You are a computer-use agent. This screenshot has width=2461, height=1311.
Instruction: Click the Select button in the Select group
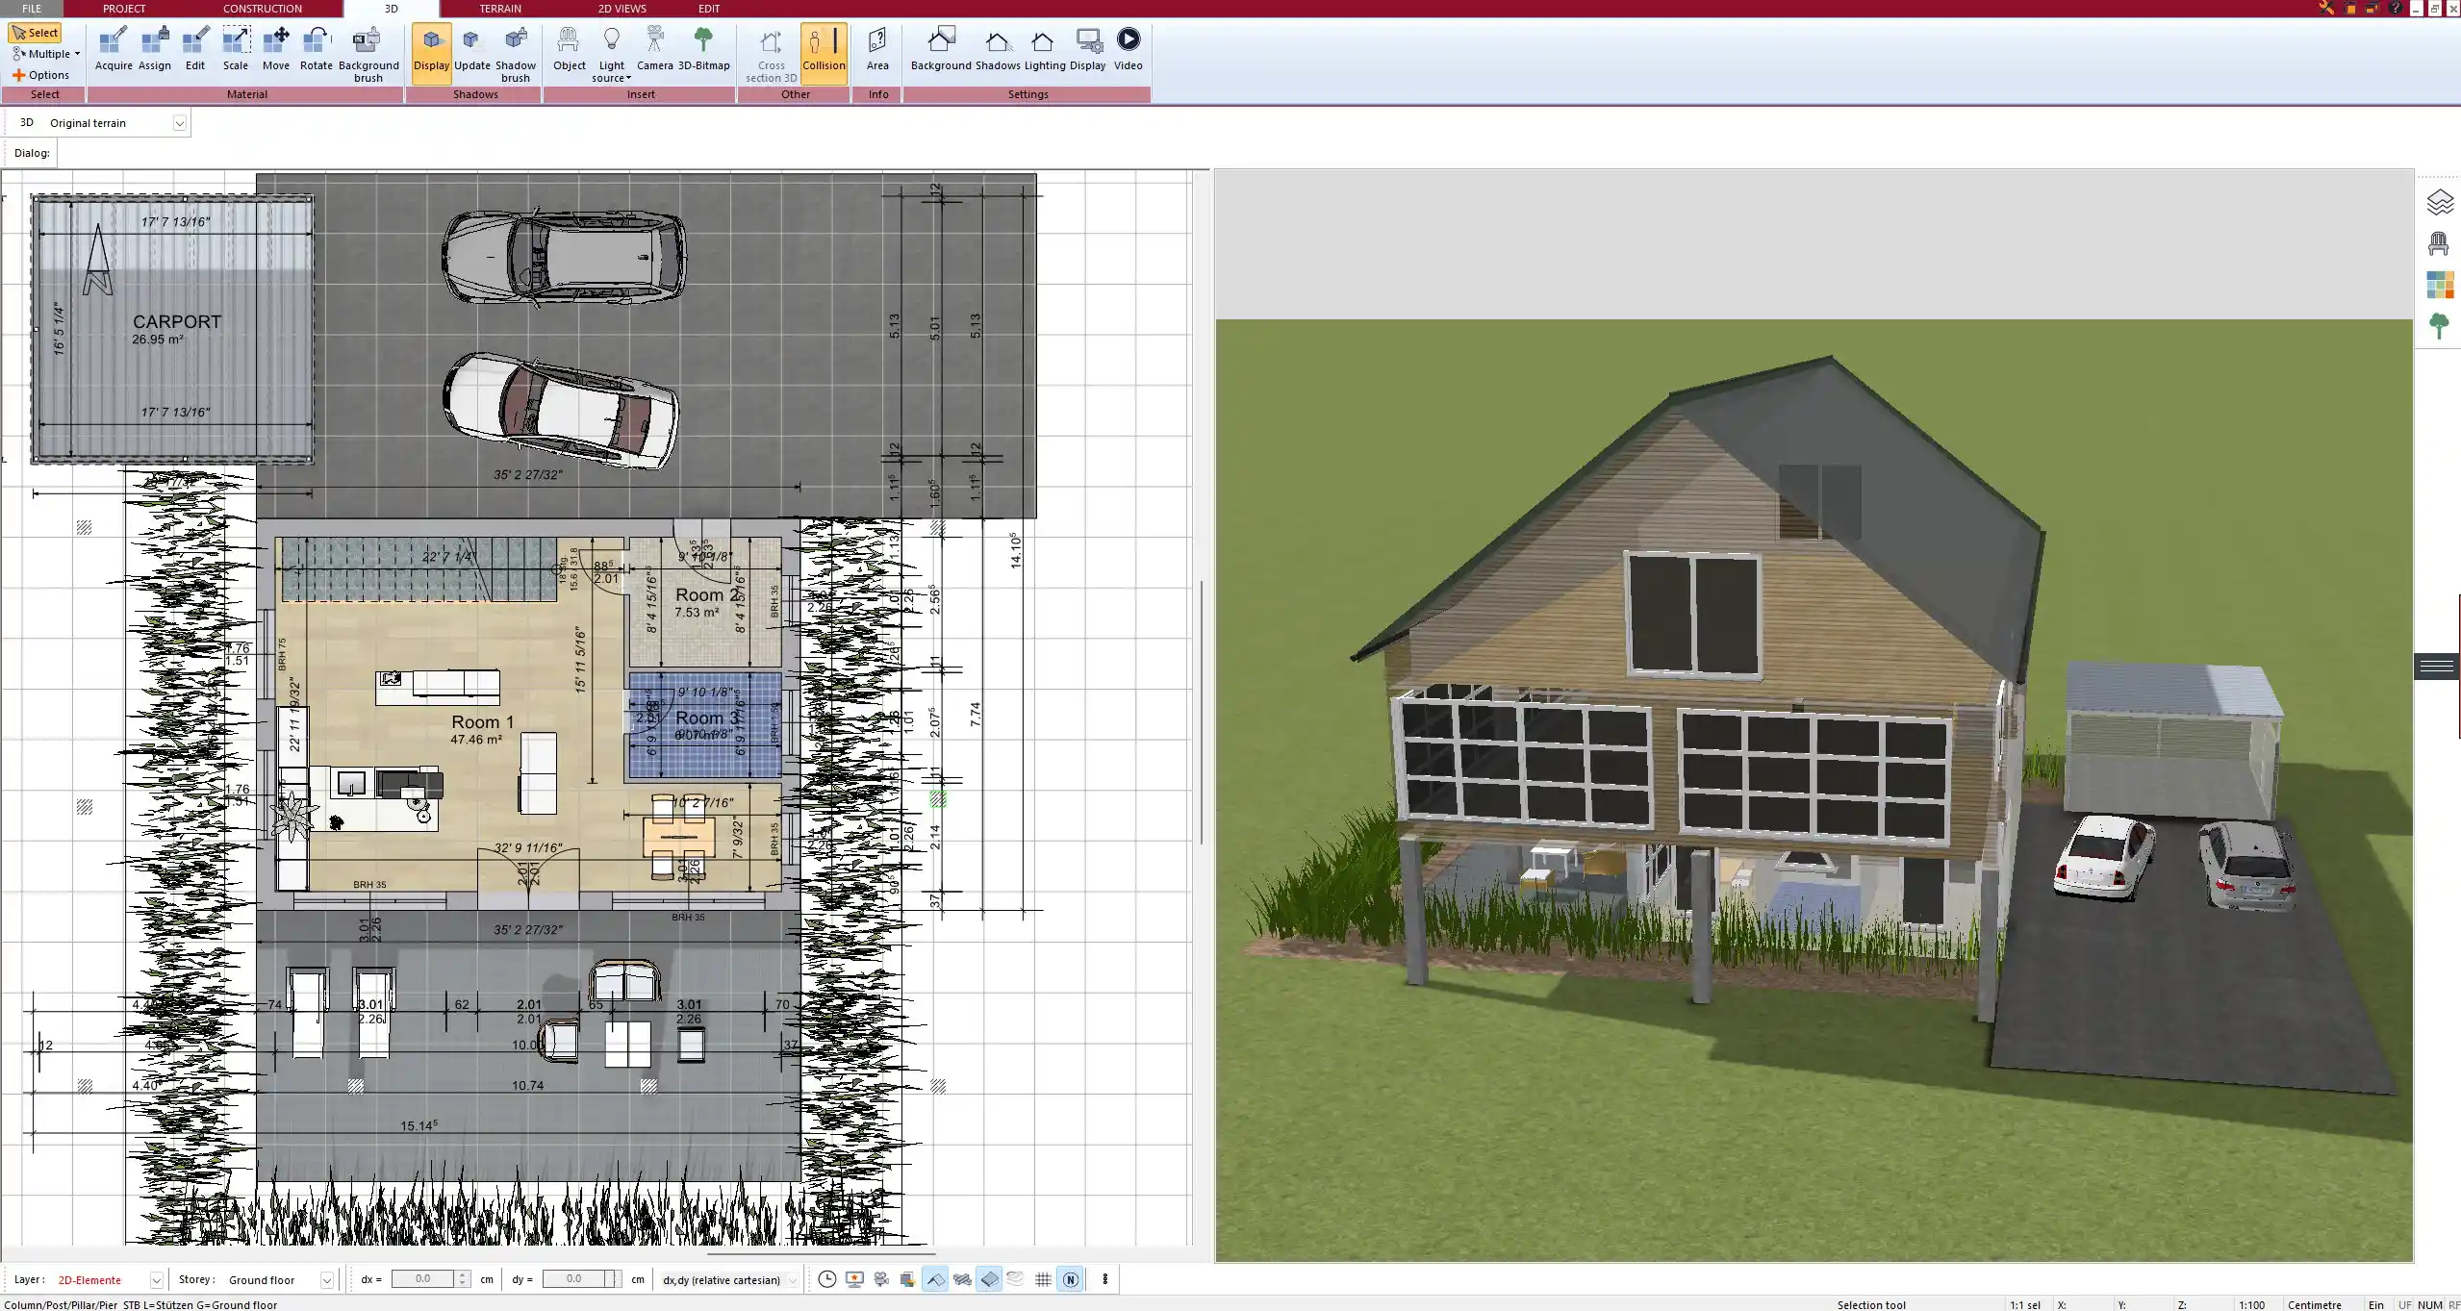pyautogui.click(x=36, y=32)
